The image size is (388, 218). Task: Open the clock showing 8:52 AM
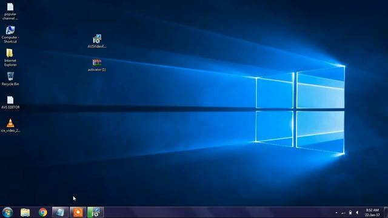pos(372,213)
